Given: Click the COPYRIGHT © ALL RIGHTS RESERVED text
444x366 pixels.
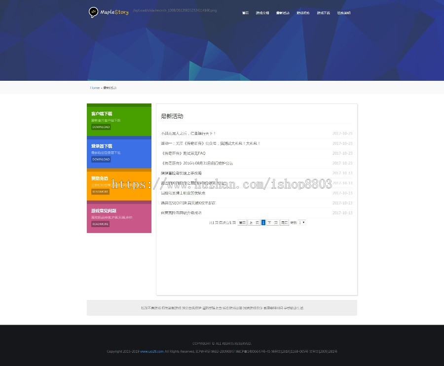Looking at the screenshot, I should 222,343.
